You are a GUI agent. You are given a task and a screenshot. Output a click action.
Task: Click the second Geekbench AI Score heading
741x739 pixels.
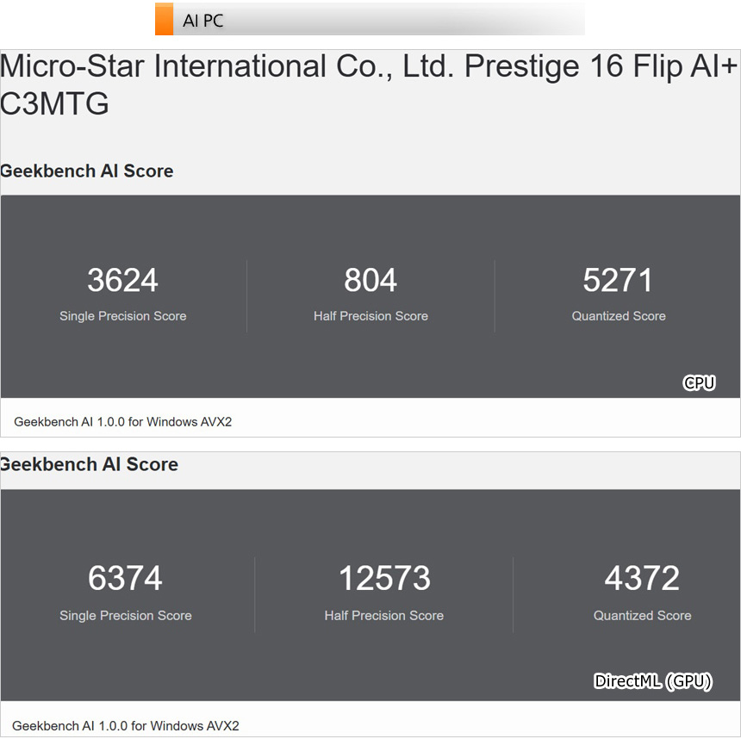click(x=90, y=464)
